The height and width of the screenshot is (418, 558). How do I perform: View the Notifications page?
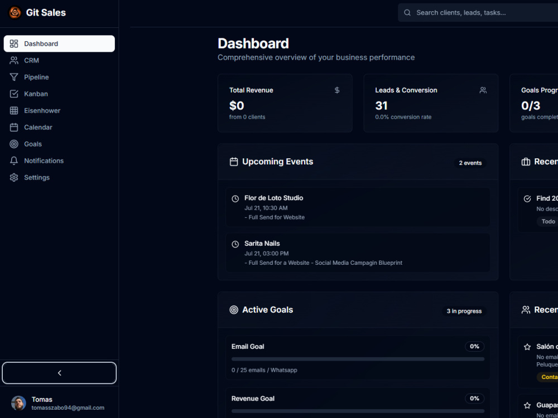(59, 161)
